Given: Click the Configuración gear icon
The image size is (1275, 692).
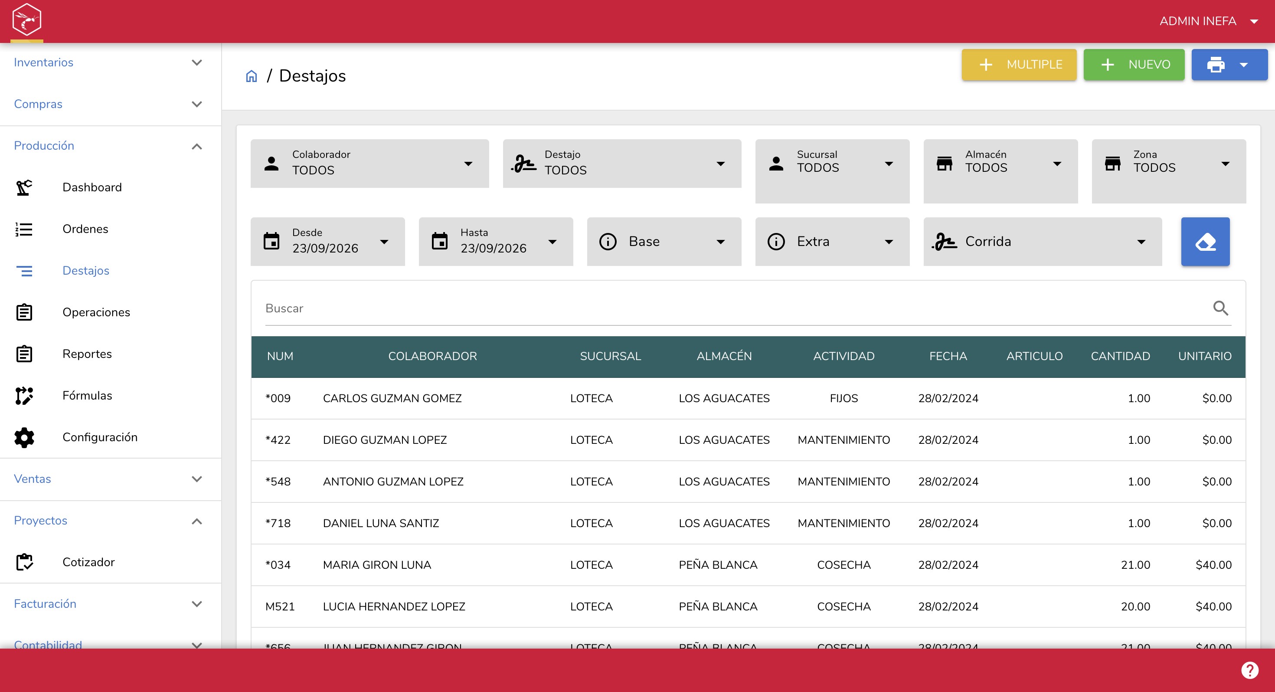Looking at the screenshot, I should pyautogui.click(x=24, y=437).
